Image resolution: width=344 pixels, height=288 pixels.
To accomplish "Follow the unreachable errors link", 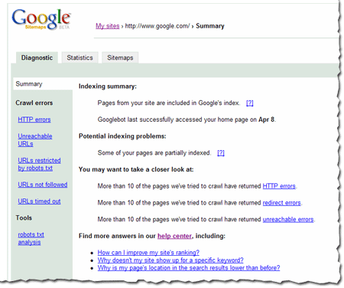I will point(288,219).
